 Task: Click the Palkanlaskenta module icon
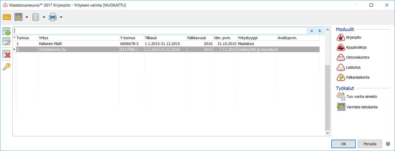341,78
